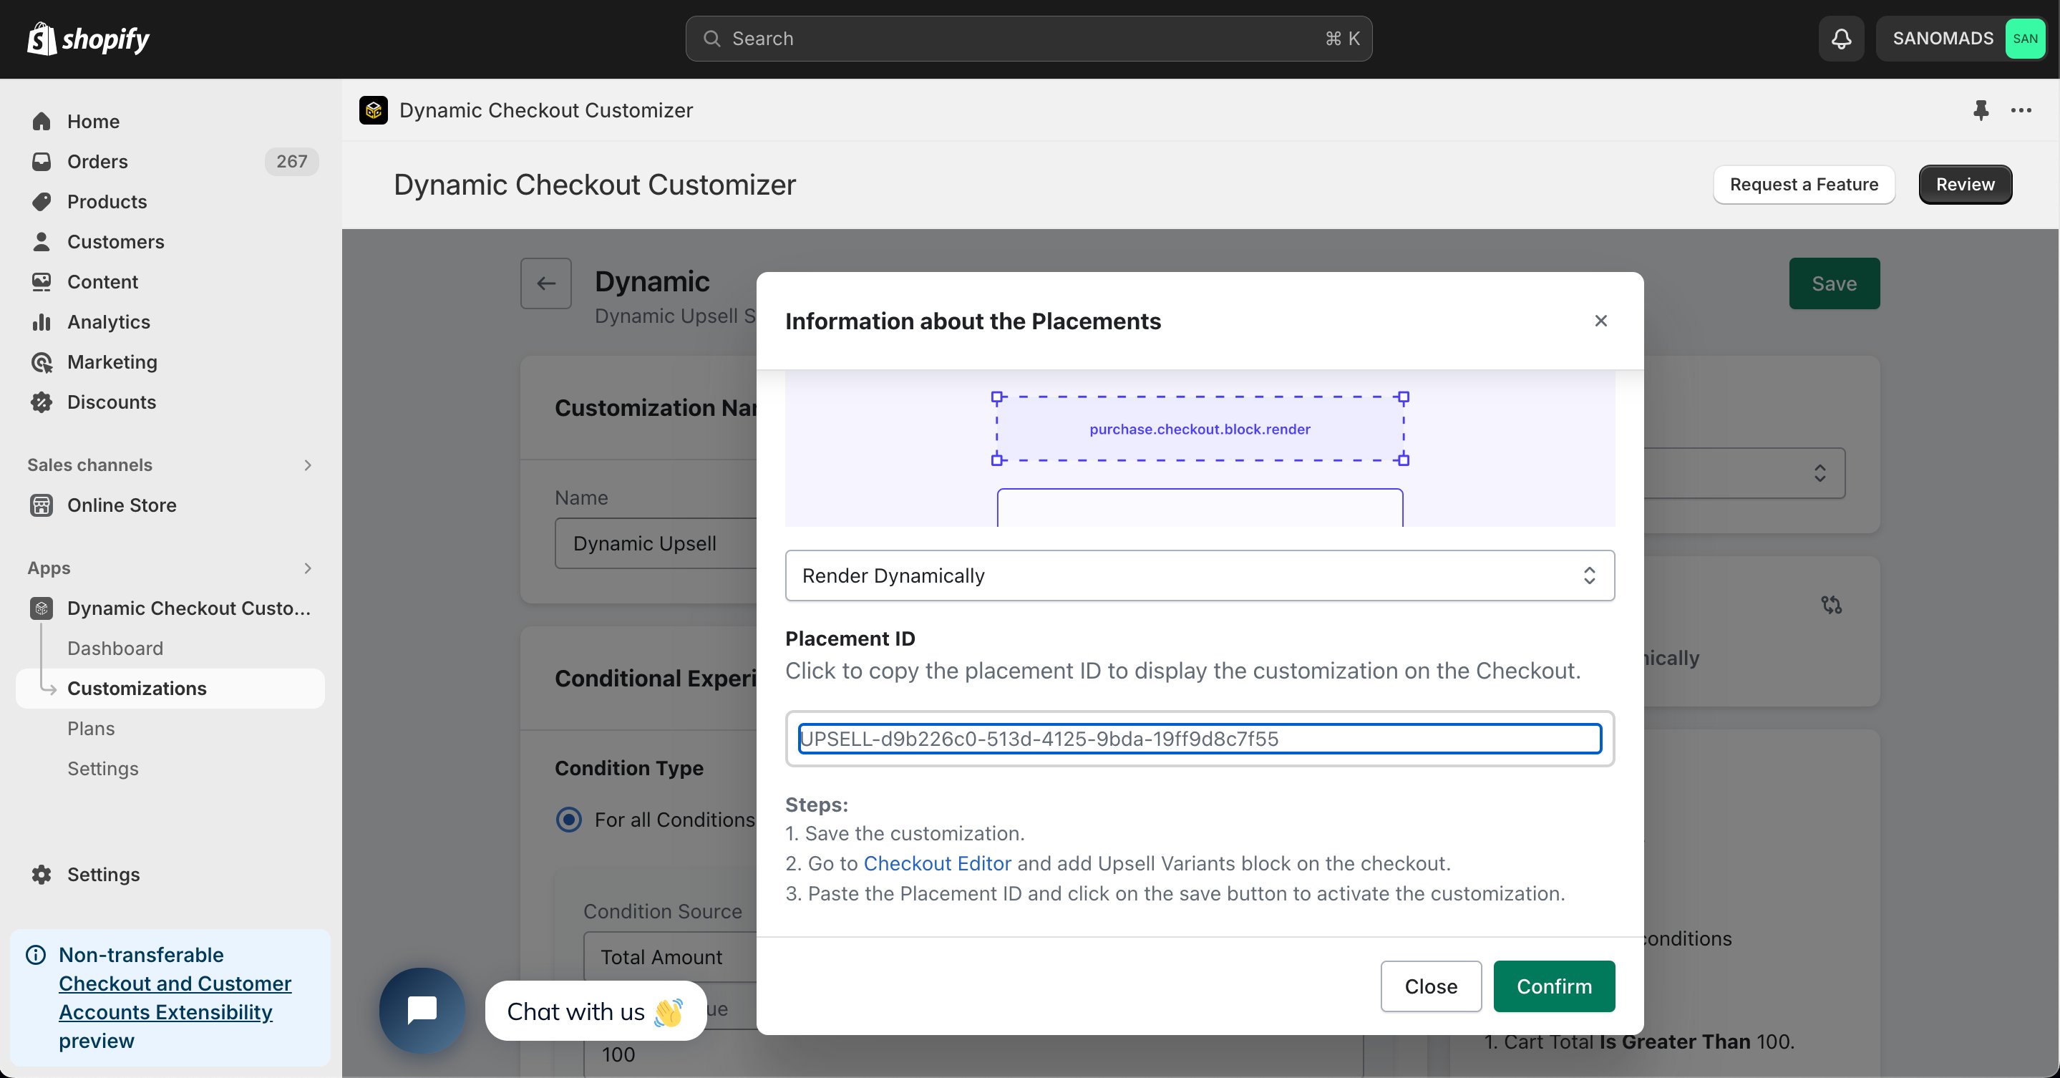Click the Orders count badge 267
The image size is (2060, 1078).
tap(291, 161)
